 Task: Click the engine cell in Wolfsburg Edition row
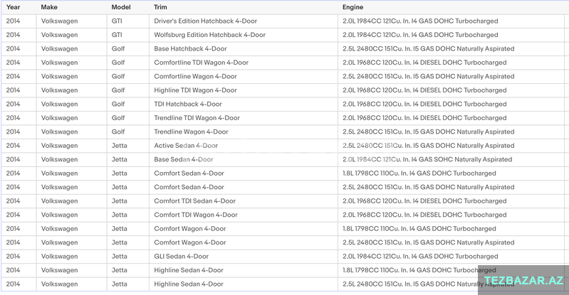[x=420, y=35]
